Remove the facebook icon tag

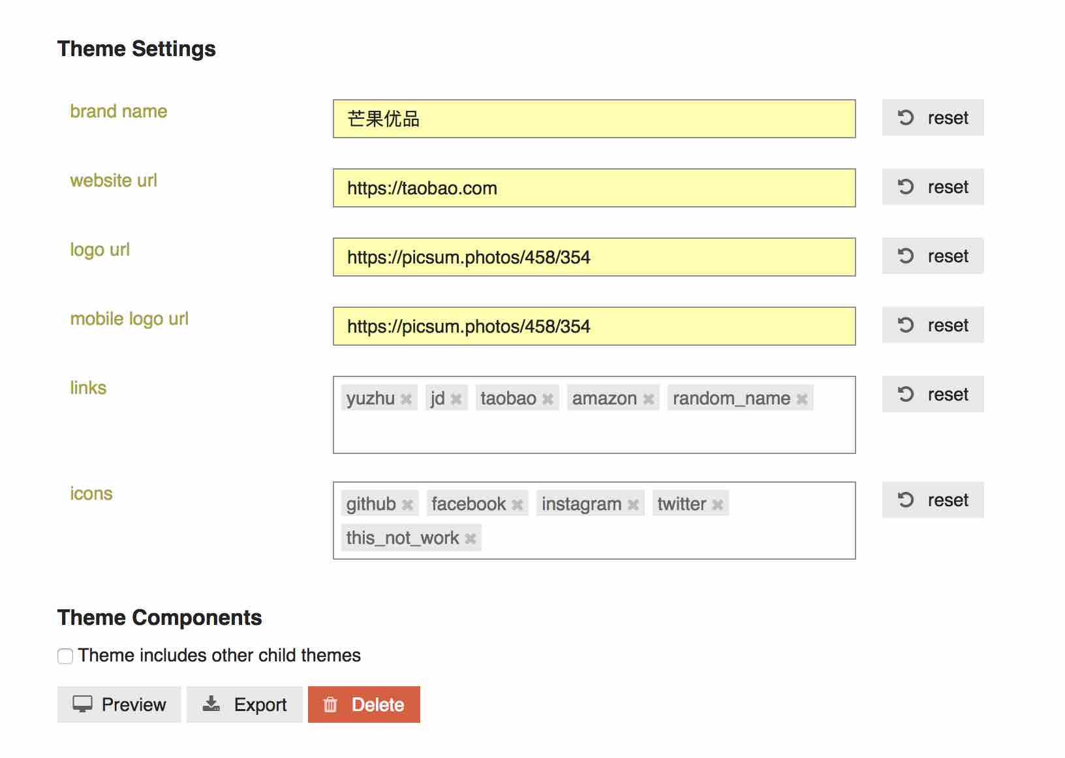click(x=517, y=504)
